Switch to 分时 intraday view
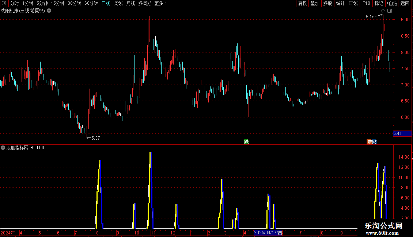 [15, 3]
